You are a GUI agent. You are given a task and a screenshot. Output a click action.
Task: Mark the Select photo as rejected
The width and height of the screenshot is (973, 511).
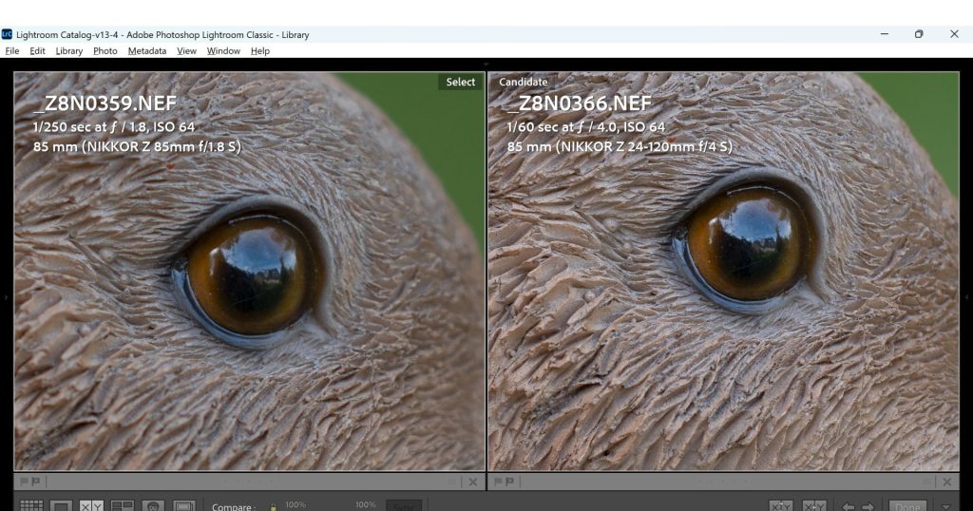pyautogui.click(x=36, y=482)
